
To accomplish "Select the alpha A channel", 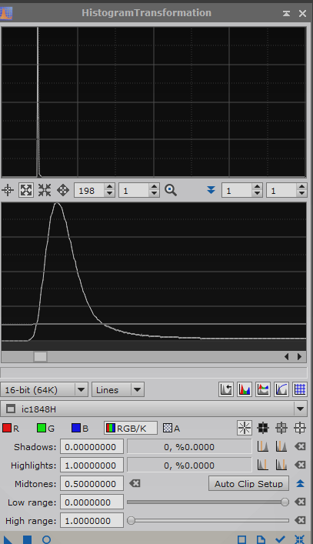I will 171,428.
